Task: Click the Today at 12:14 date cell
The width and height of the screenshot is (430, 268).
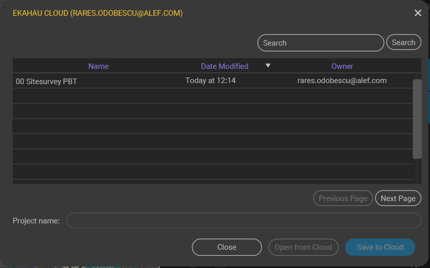Action: point(210,81)
